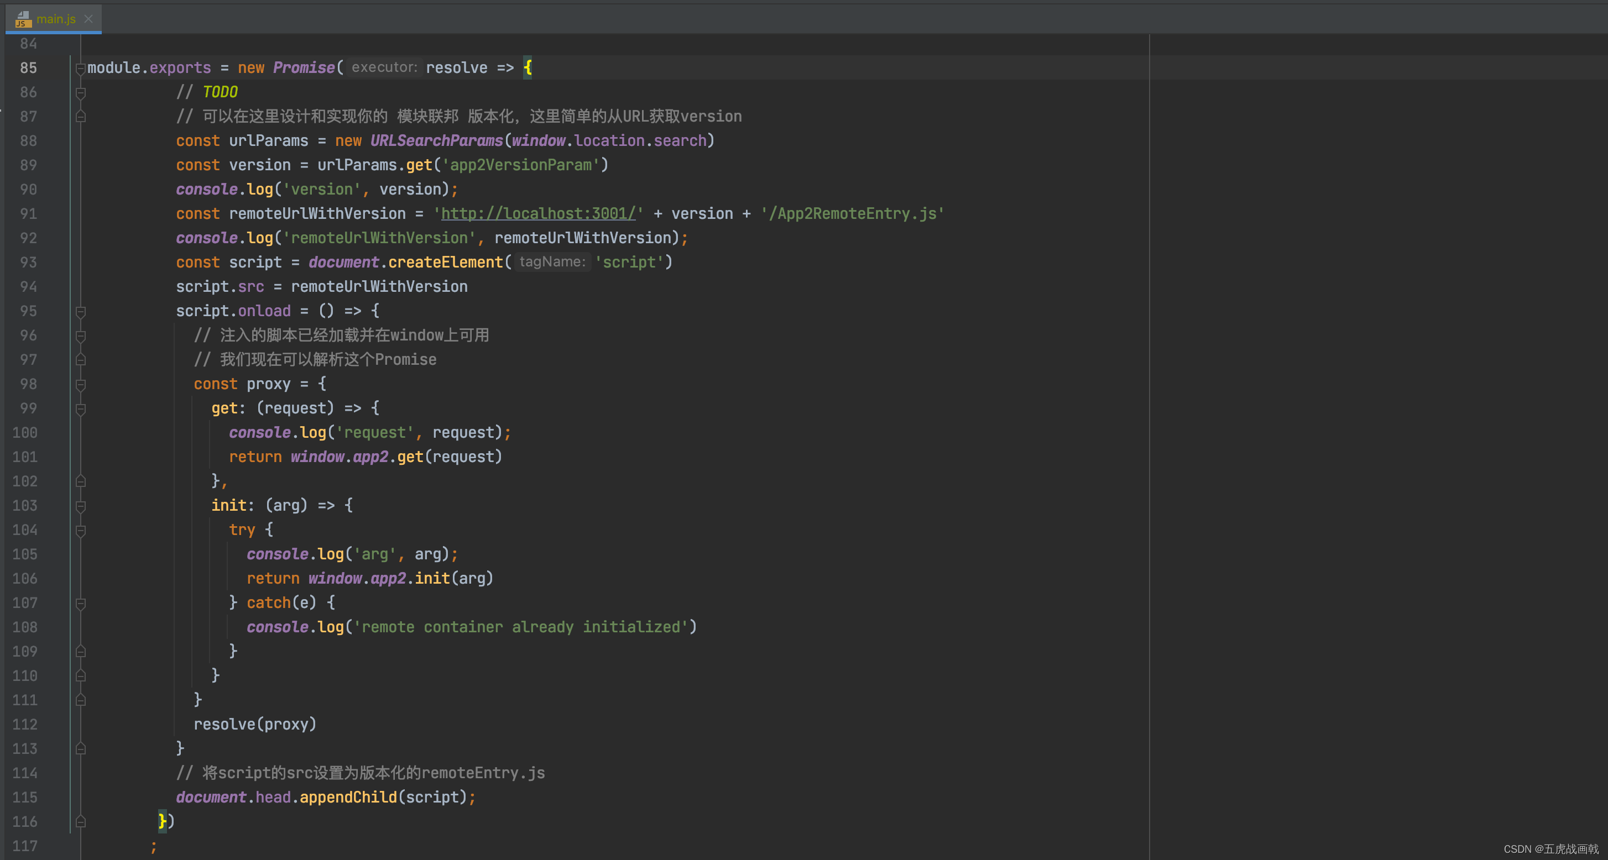Open the http://localhost:3001/ URL link
Viewport: 1608px width, 860px height.
[538, 213]
